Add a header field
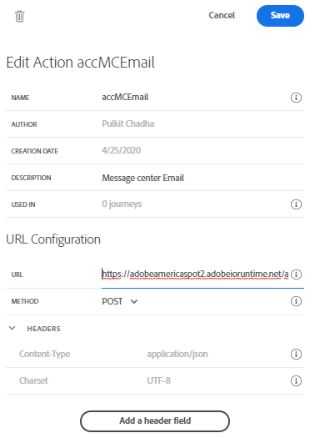Viewport: 320px width, 438px height. (x=155, y=421)
